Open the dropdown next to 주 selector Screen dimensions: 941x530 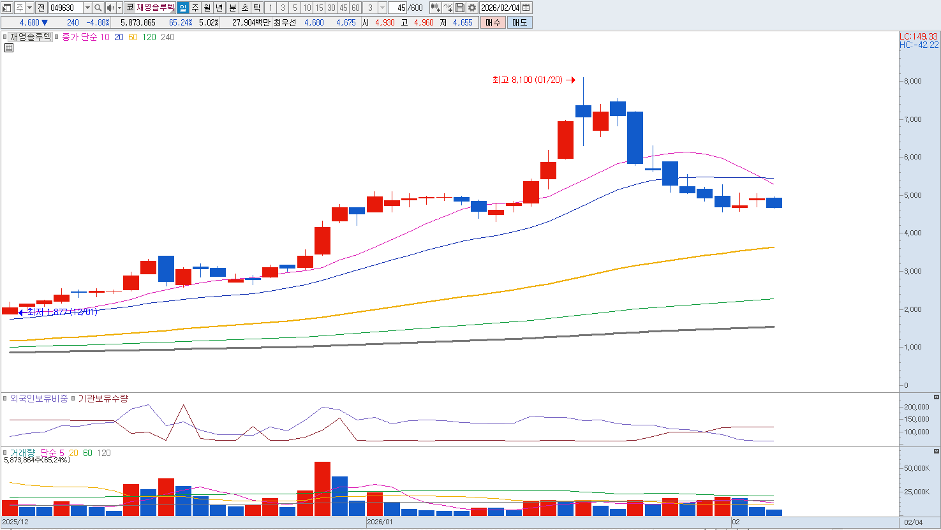click(x=29, y=8)
